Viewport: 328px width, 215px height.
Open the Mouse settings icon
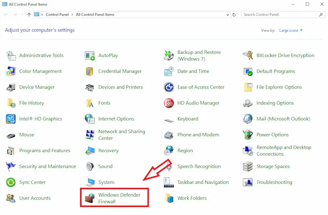pyautogui.click(x=11, y=136)
